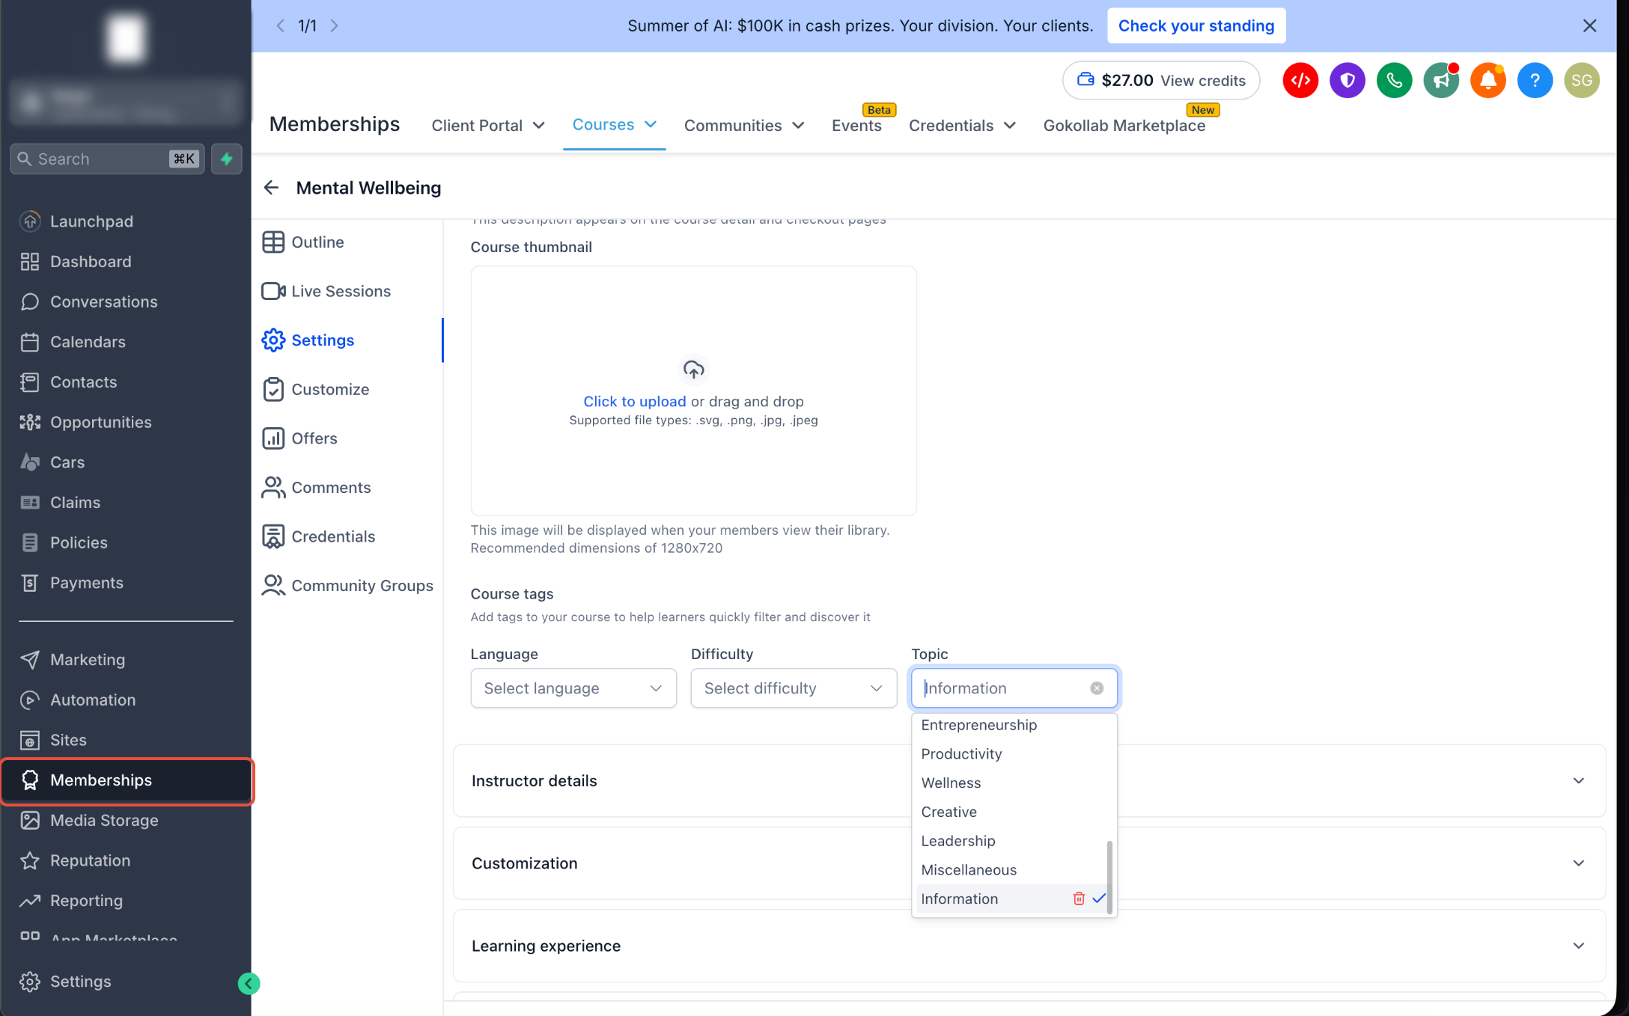
Task: Click the topic list scrollbar
Action: coord(1109,878)
